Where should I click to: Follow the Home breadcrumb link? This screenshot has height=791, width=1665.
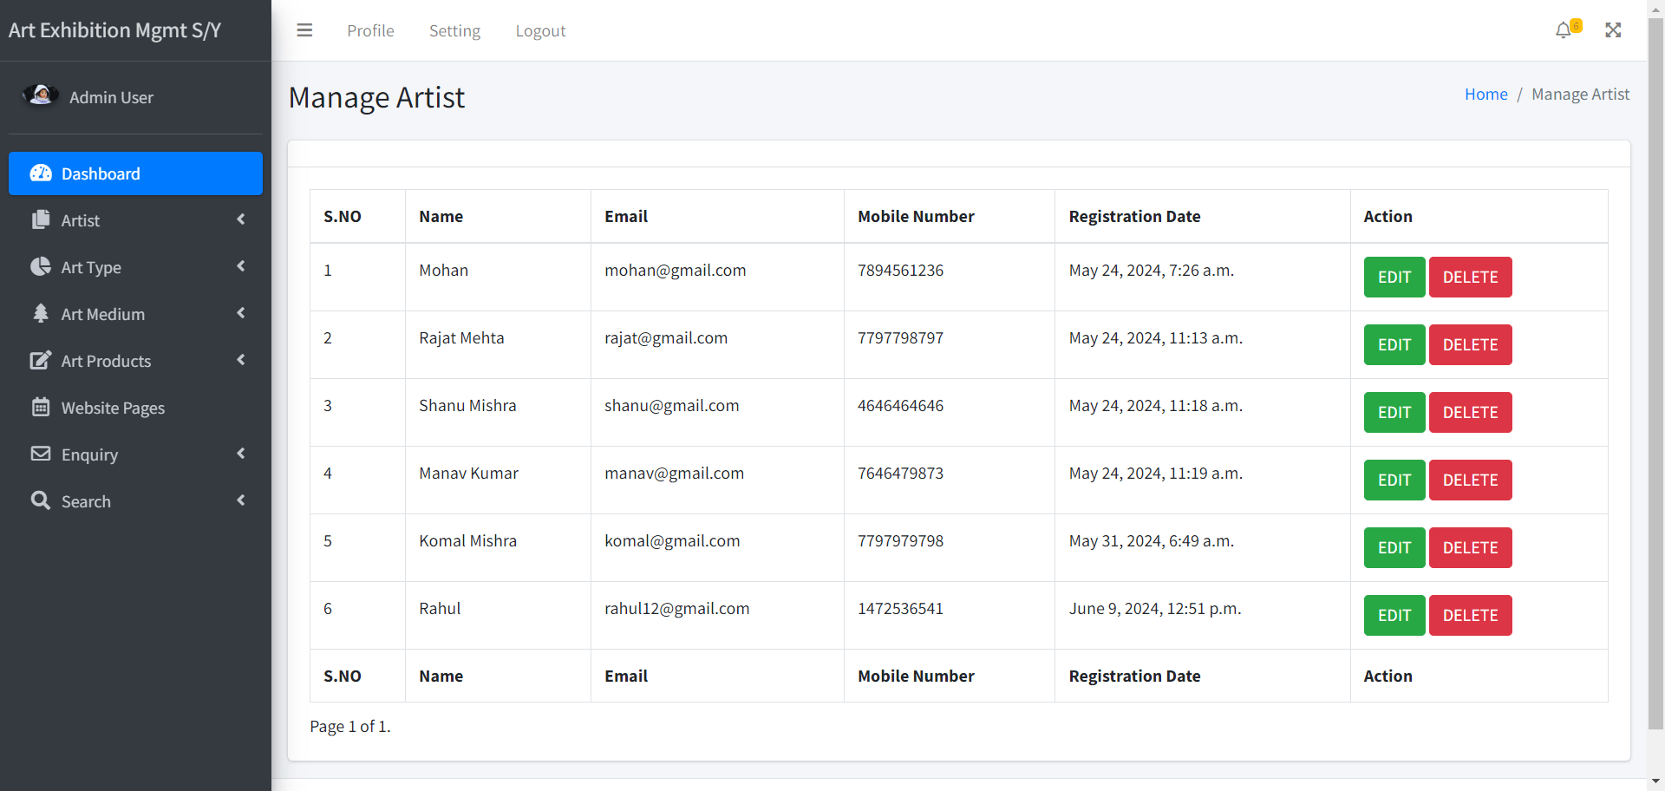(x=1485, y=94)
